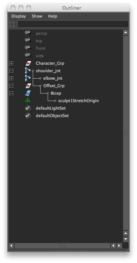Screen dimensions: 137x263
Task: Click the Character_Grp transform icon
Action: click(x=28, y=63)
